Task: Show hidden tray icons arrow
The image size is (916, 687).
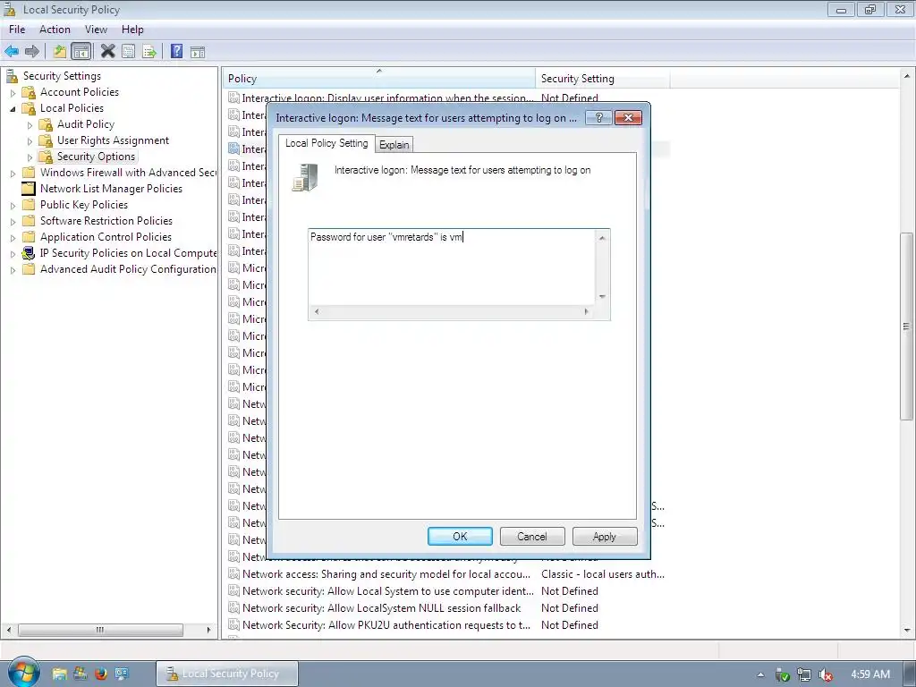Action: click(760, 674)
